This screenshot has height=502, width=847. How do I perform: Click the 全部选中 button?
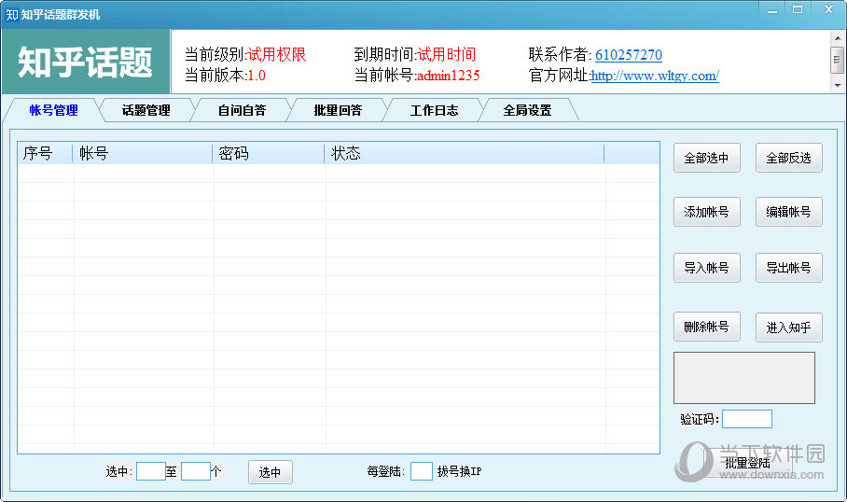click(x=706, y=158)
